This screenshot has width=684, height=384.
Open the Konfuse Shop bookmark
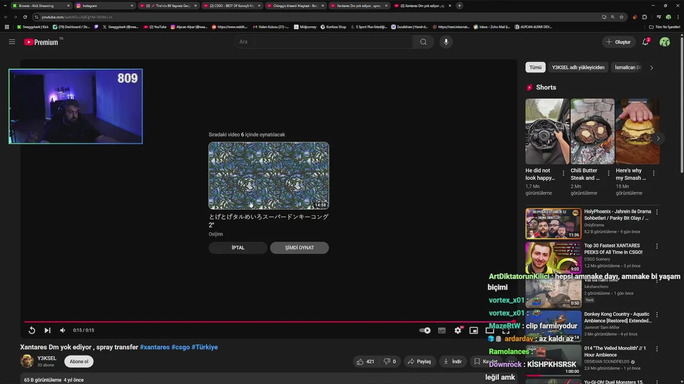pos(333,27)
